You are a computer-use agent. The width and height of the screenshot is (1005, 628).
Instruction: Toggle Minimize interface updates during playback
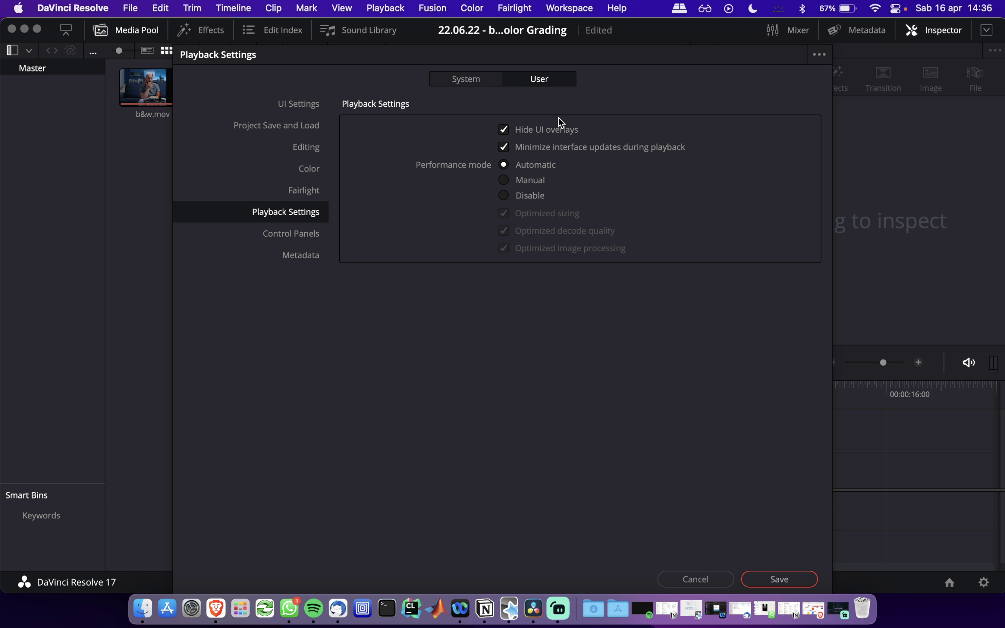point(503,147)
